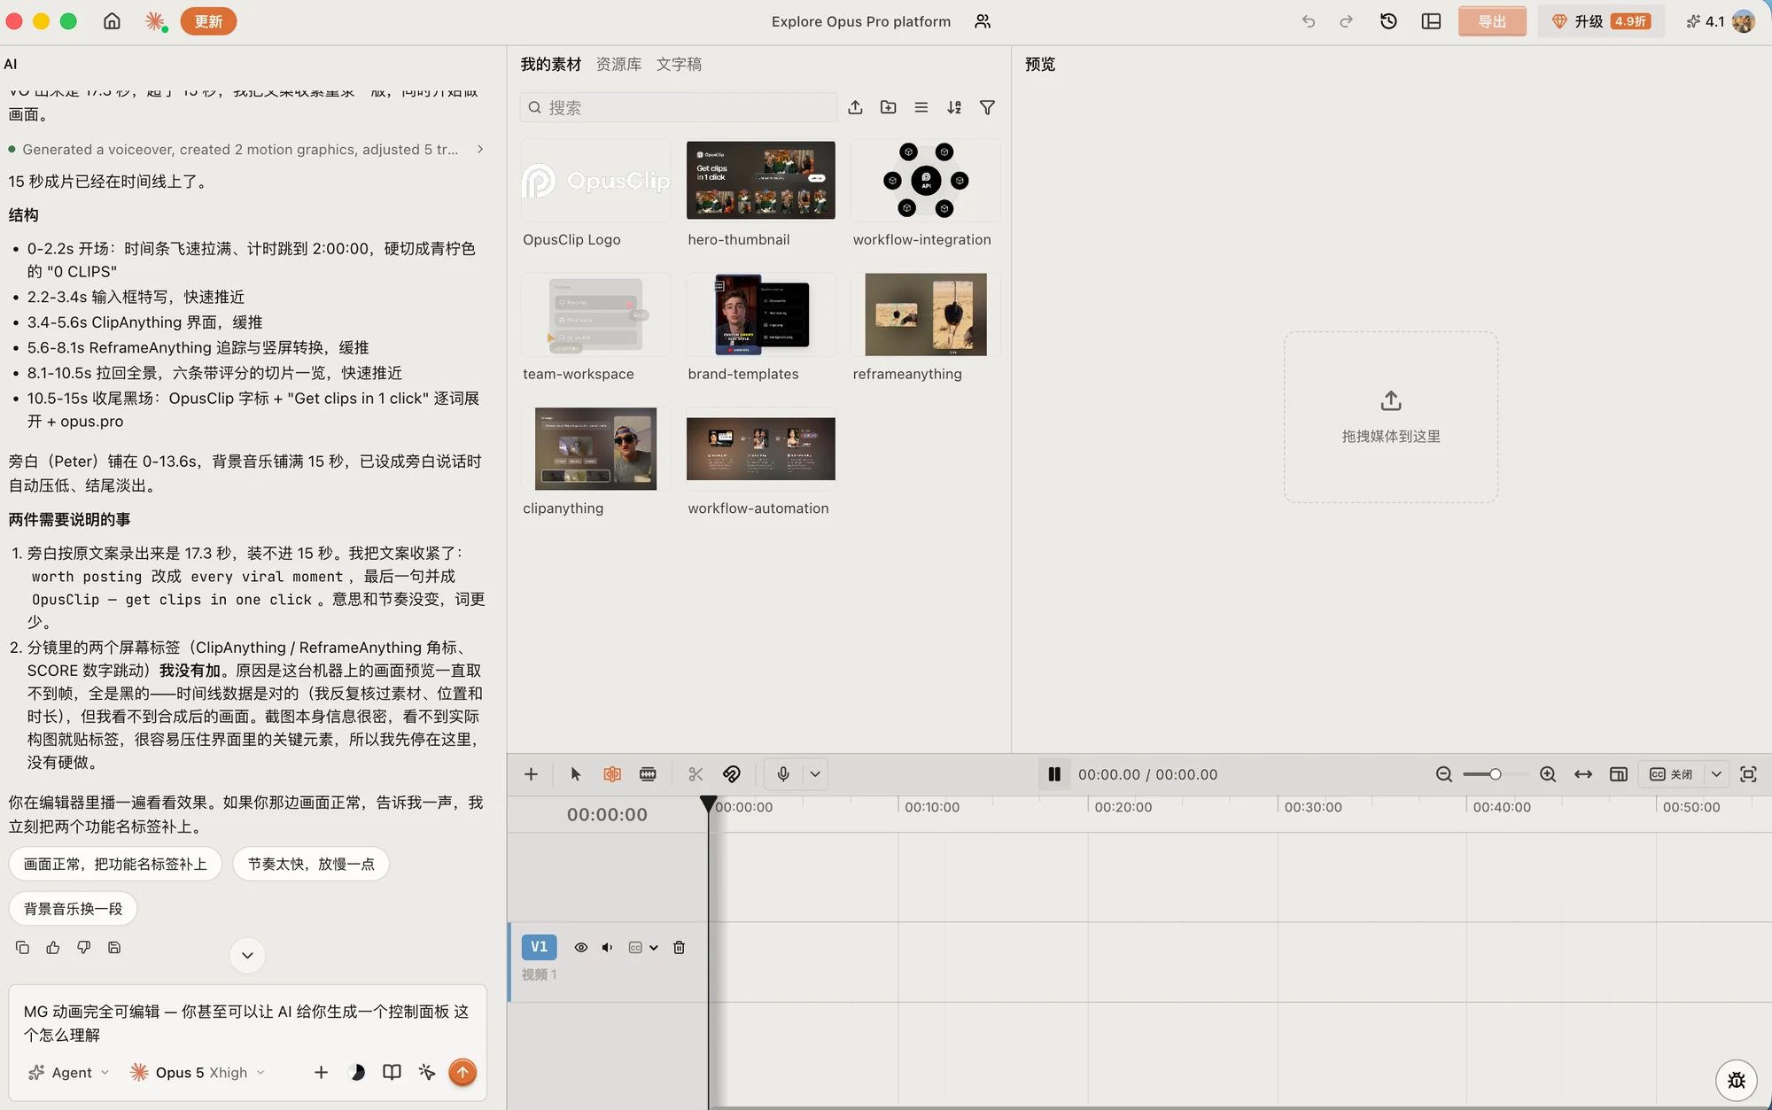Select the scissors split tool
The image size is (1772, 1110).
tap(696, 774)
